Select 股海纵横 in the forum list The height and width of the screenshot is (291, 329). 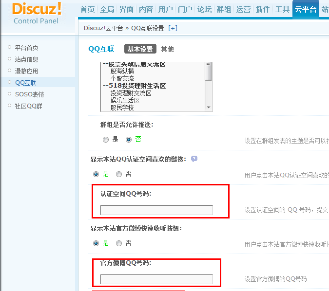[x=122, y=71]
